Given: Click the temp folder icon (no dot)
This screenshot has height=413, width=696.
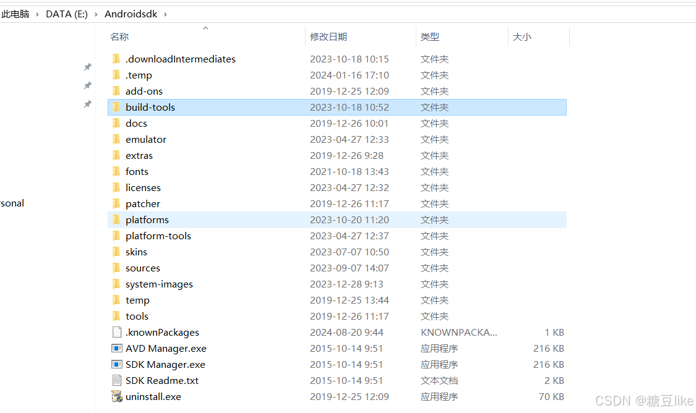Looking at the screenshot, I should click(116, 300).
